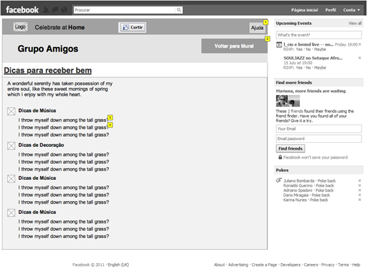Poke back Karina Nunes
Viewport: 370px width, 277px height.
(319, 200)
